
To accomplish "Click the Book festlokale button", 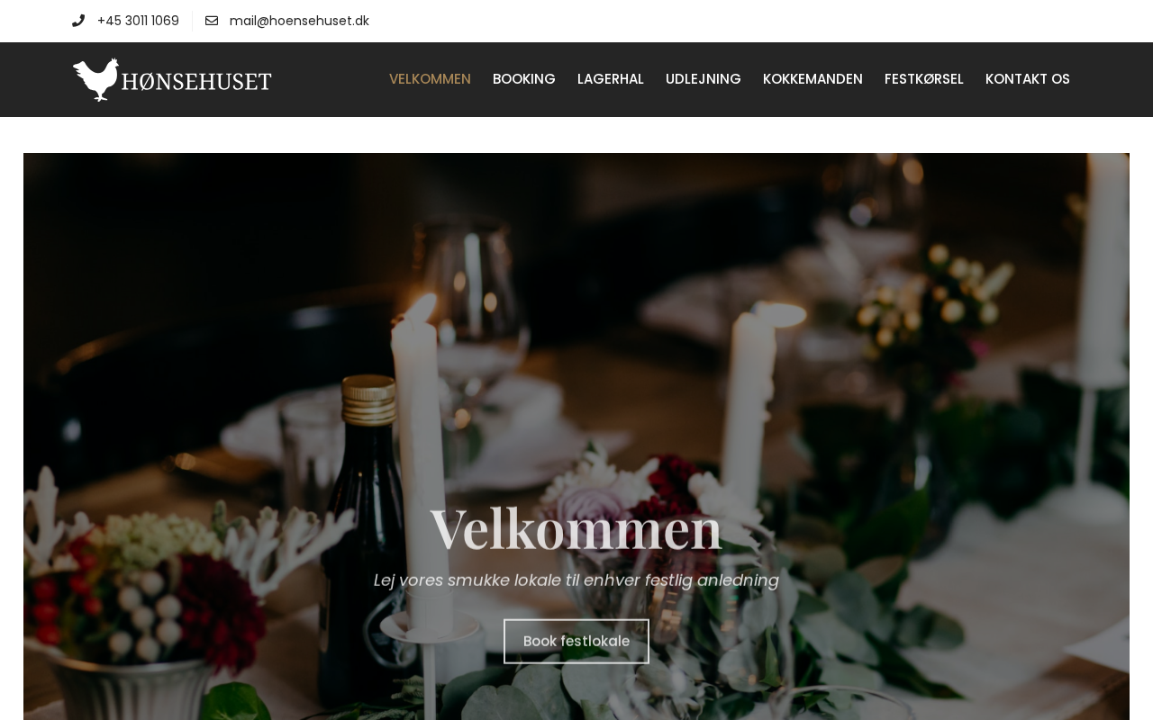I will click(x=576, y=641).
